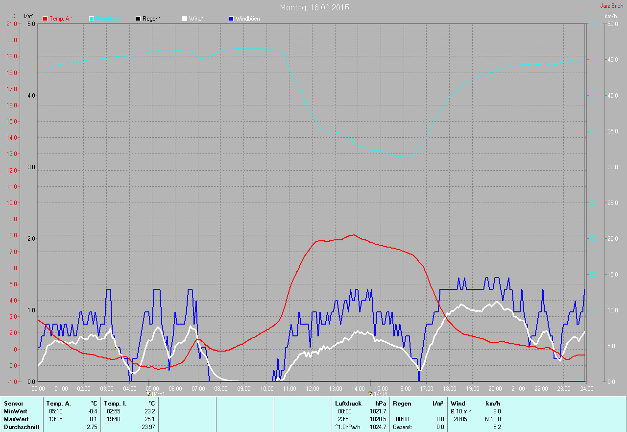Screen dimensions: 627x432
Task: Click the cyan Feuchte A. legend swatch
Action: 92,19
